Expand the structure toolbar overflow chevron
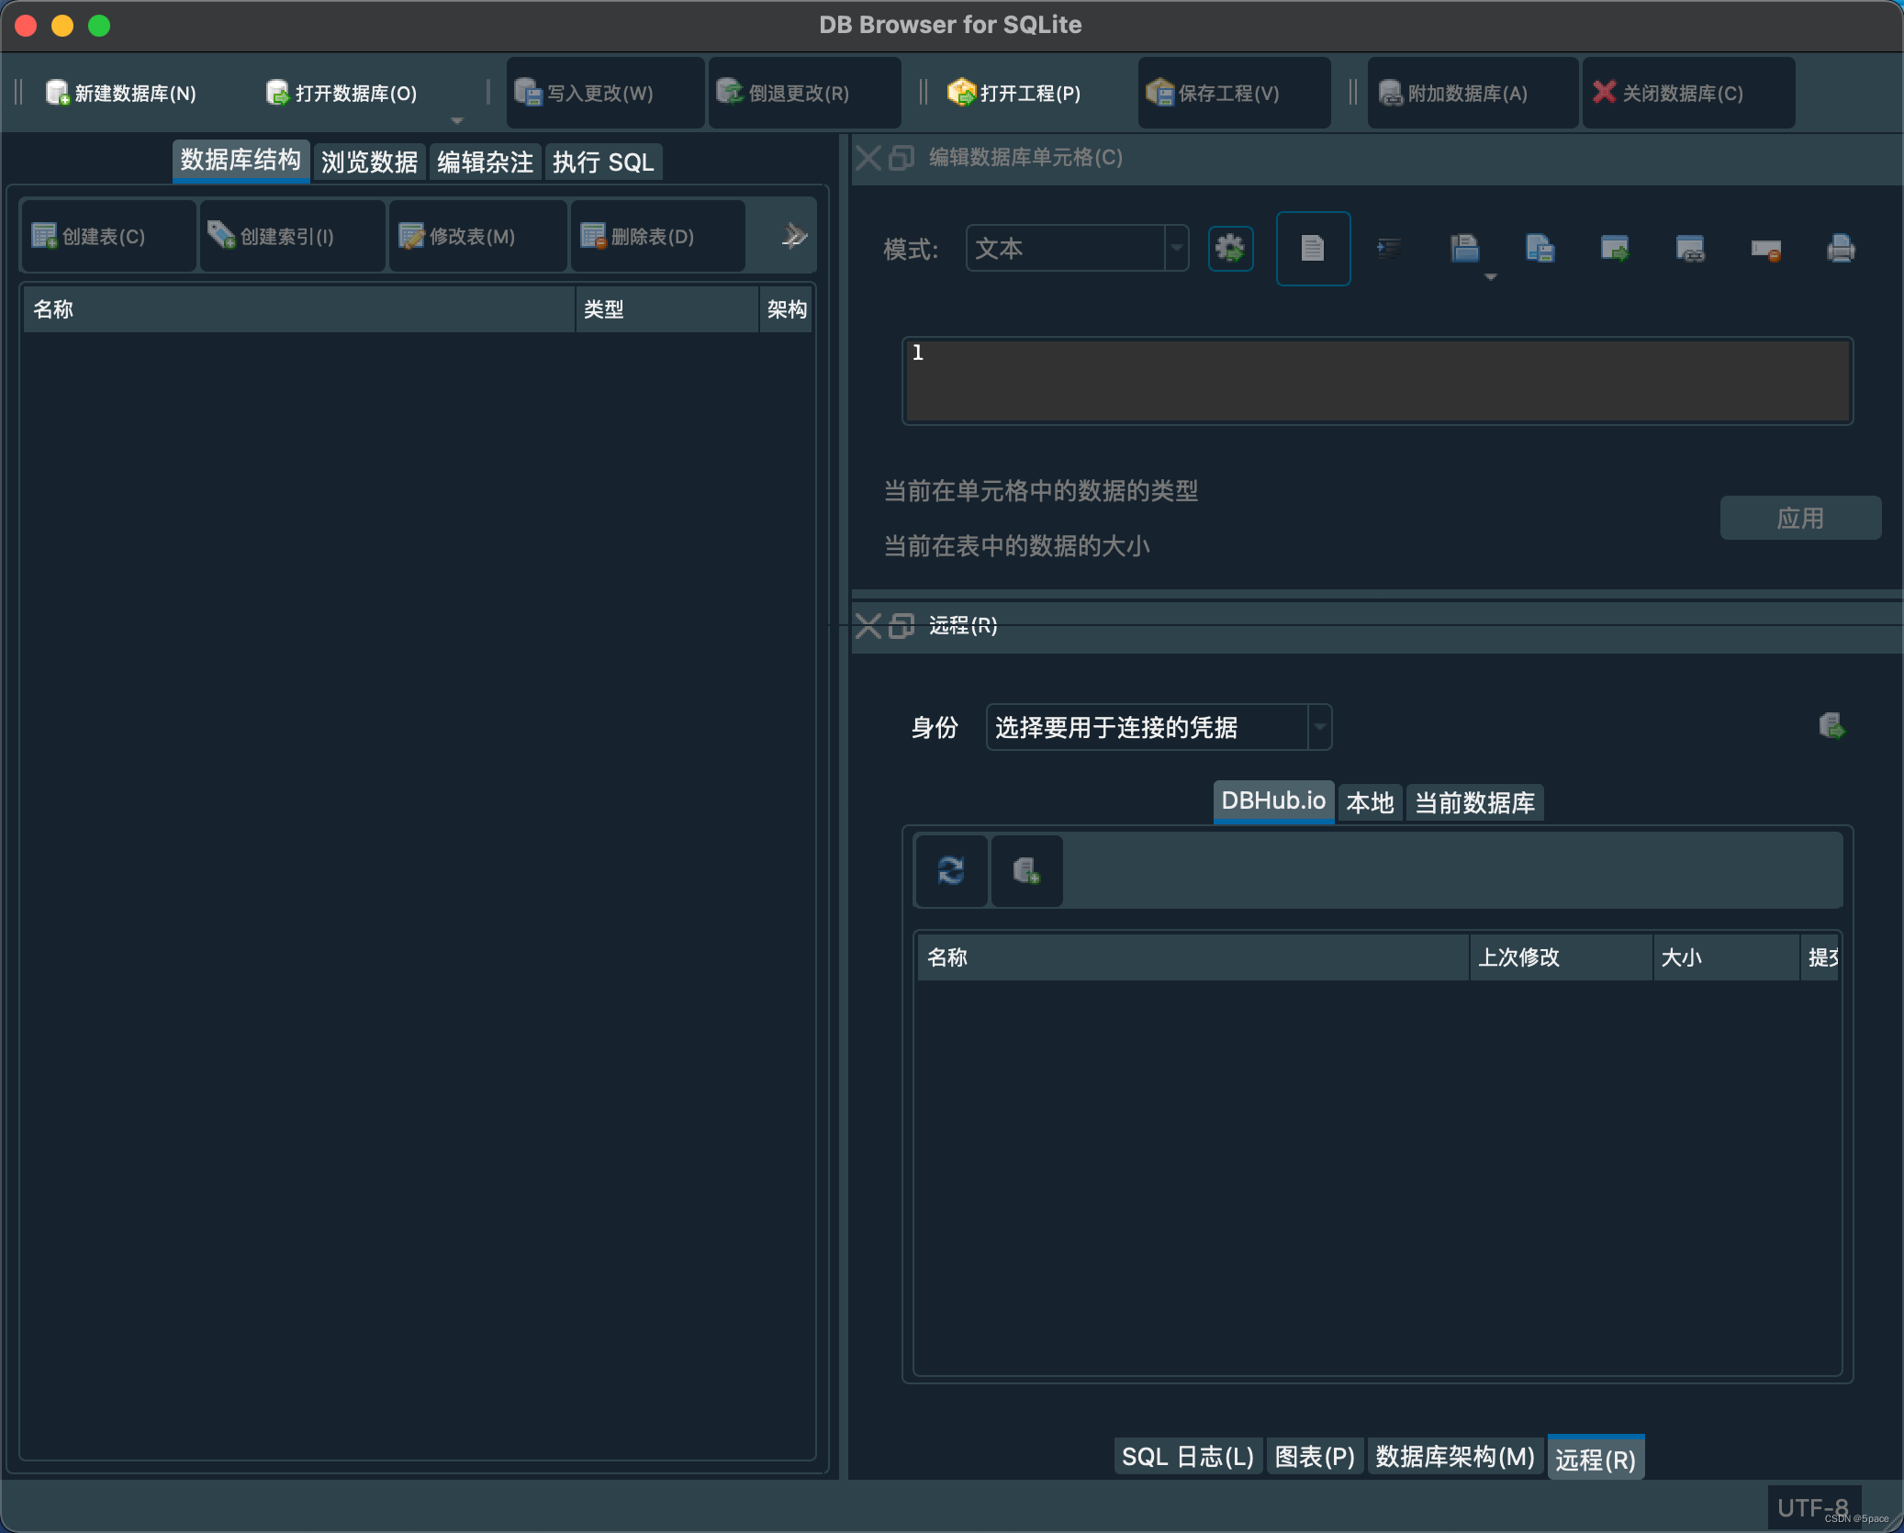This screenshot has height=1533, width=1904. point(794,236)
